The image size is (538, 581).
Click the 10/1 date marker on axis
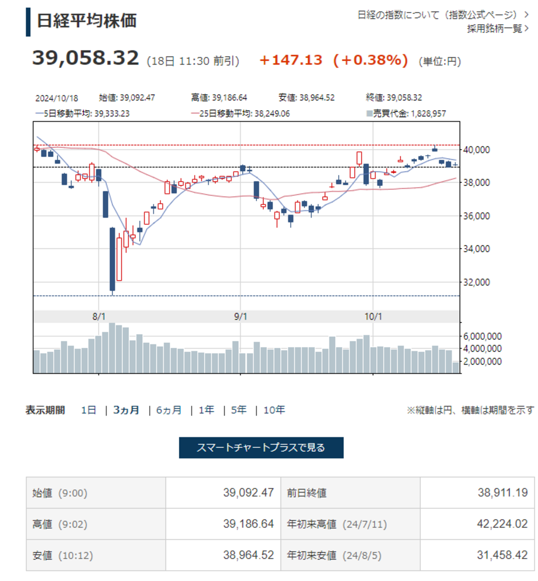coord(373,316)
